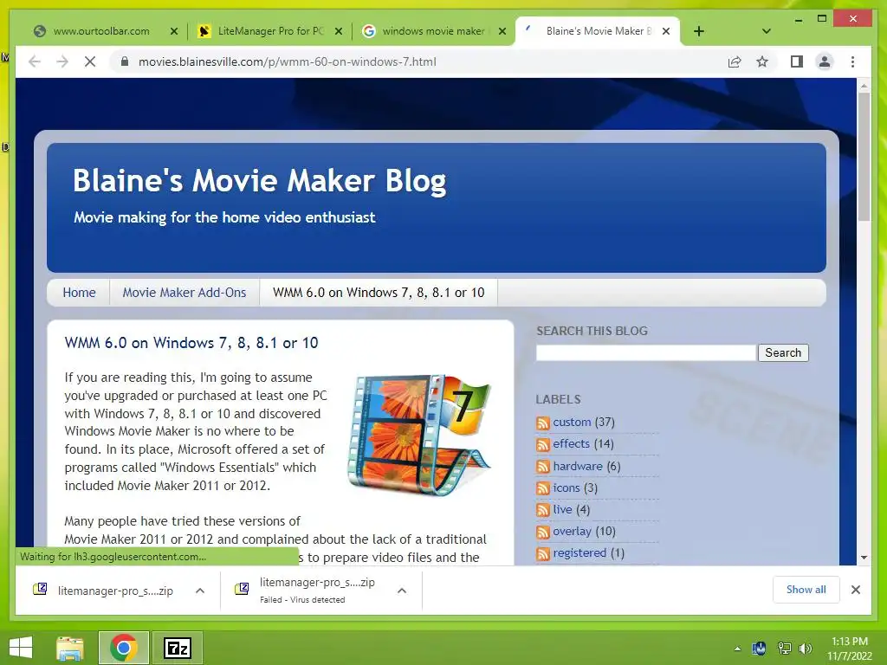887x665 pixels.
Task: Click RSS feed icon beside registered
Action: (543, 553)
